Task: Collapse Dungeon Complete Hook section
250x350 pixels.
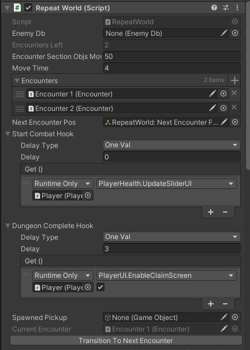Action: tap(8, 226)
